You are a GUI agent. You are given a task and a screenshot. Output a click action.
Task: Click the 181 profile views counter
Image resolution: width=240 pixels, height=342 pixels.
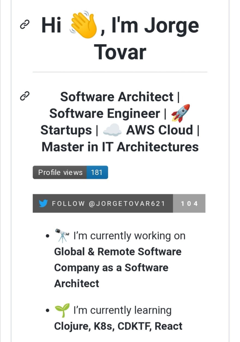click(x=97, y=172)
